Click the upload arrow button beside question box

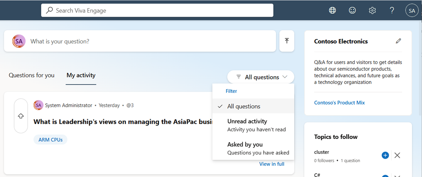(287, 41)
